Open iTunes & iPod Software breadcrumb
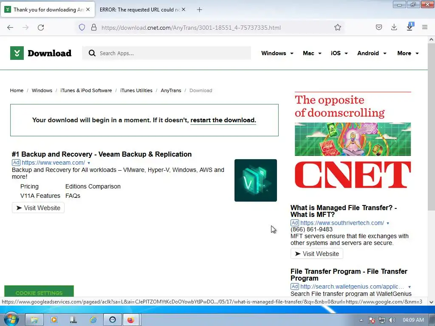435x326 pixels. click(86, 90)
